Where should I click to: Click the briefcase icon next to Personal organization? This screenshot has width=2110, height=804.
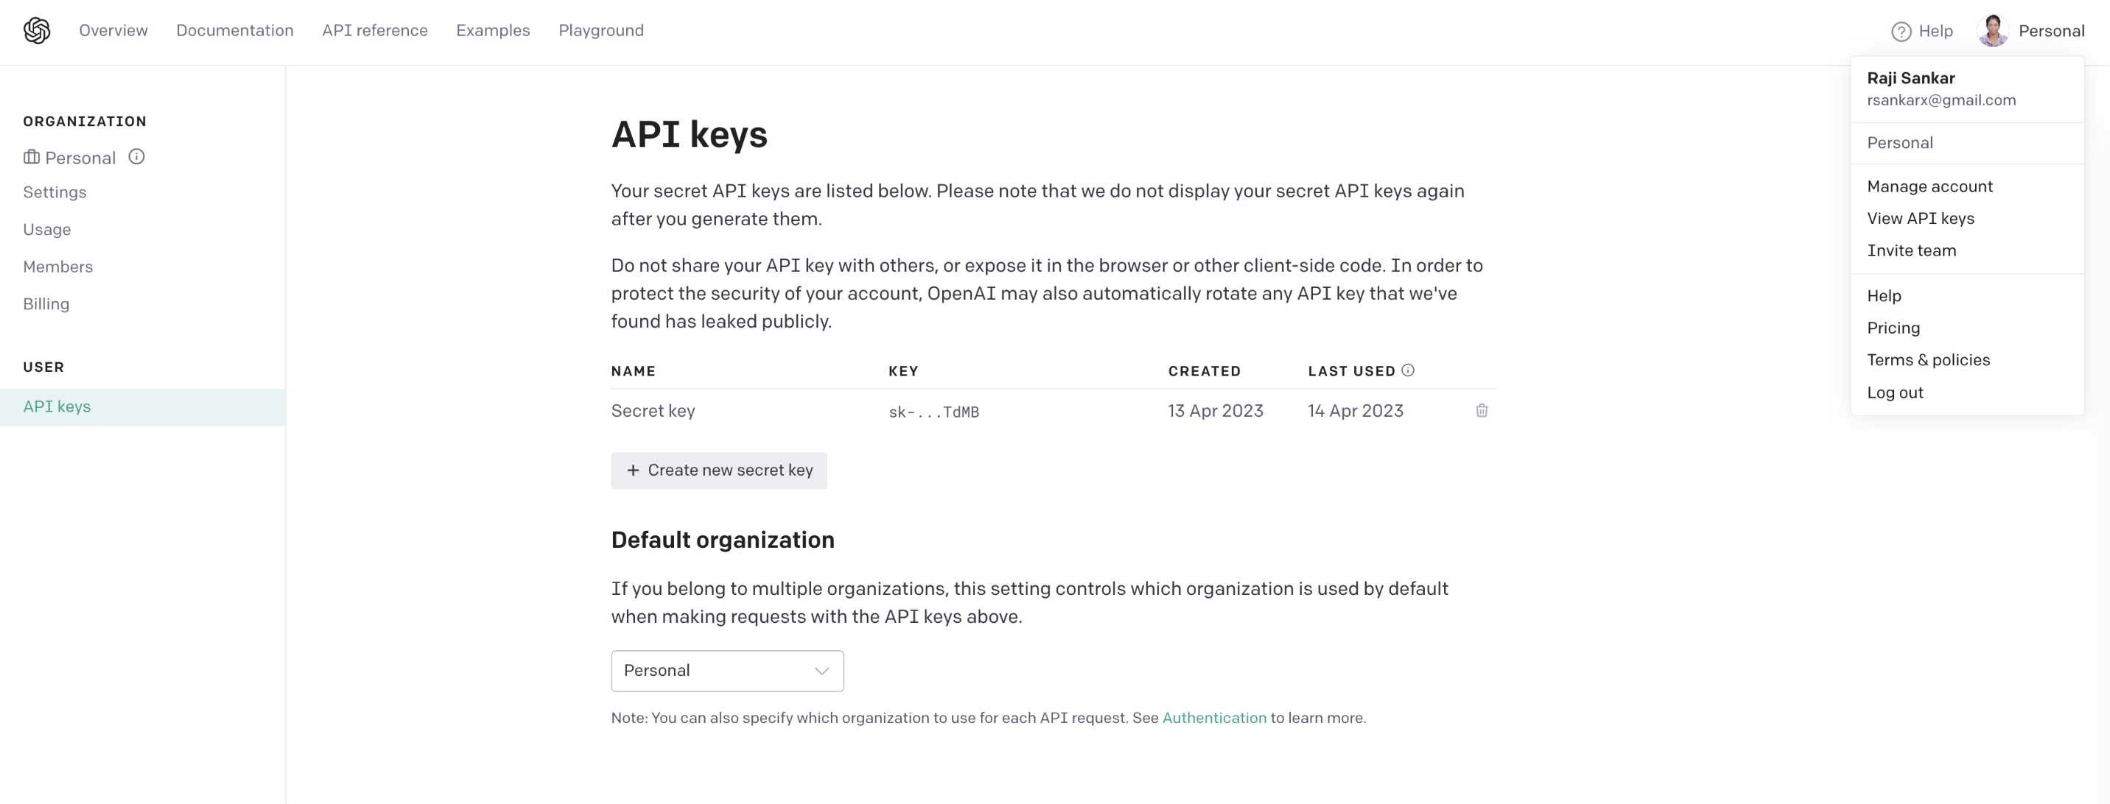[x=31, y=158]
